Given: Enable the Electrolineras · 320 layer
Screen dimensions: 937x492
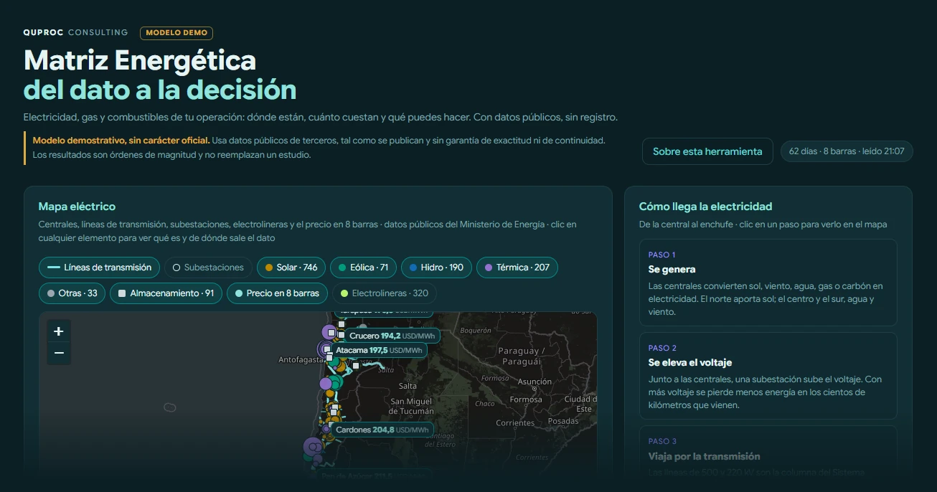Looking at the screenshot, I should [x=385, y=293].
